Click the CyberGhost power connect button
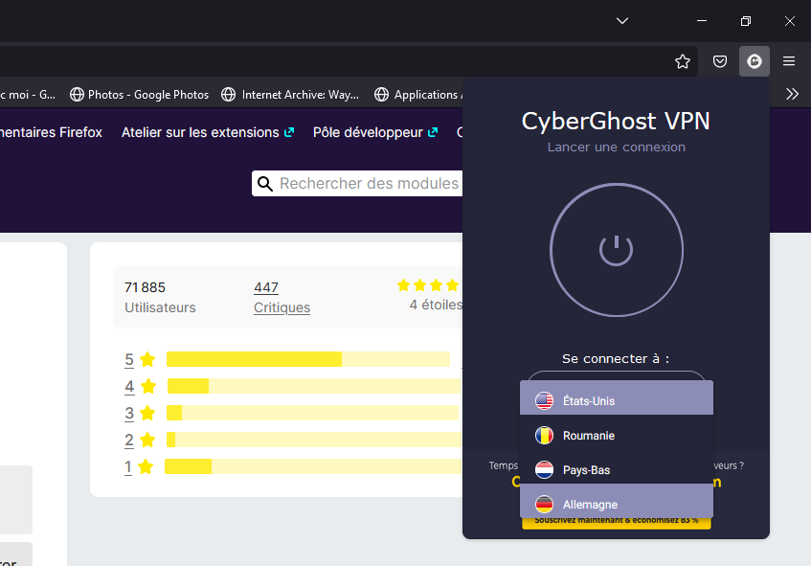The width and height of the screenshot is (811, 566). (616, 250)
